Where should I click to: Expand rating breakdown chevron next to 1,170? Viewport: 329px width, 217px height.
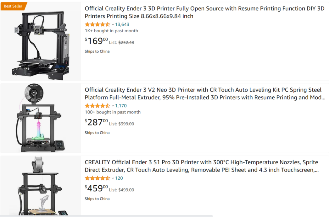(x=113, y=106)
